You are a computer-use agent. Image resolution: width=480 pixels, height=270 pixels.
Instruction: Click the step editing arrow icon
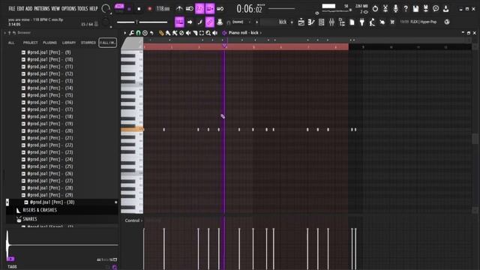[190, 22]
